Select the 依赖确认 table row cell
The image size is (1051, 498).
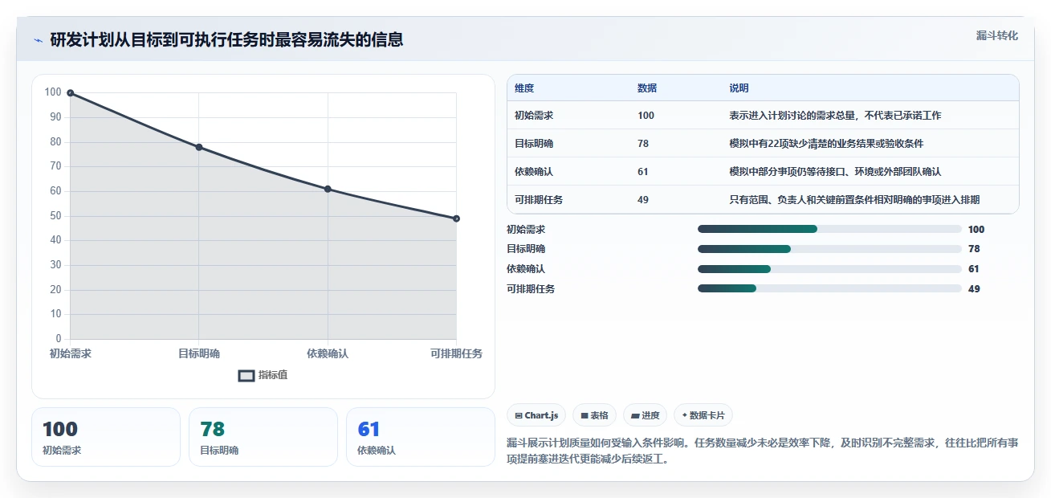(534, 172)
